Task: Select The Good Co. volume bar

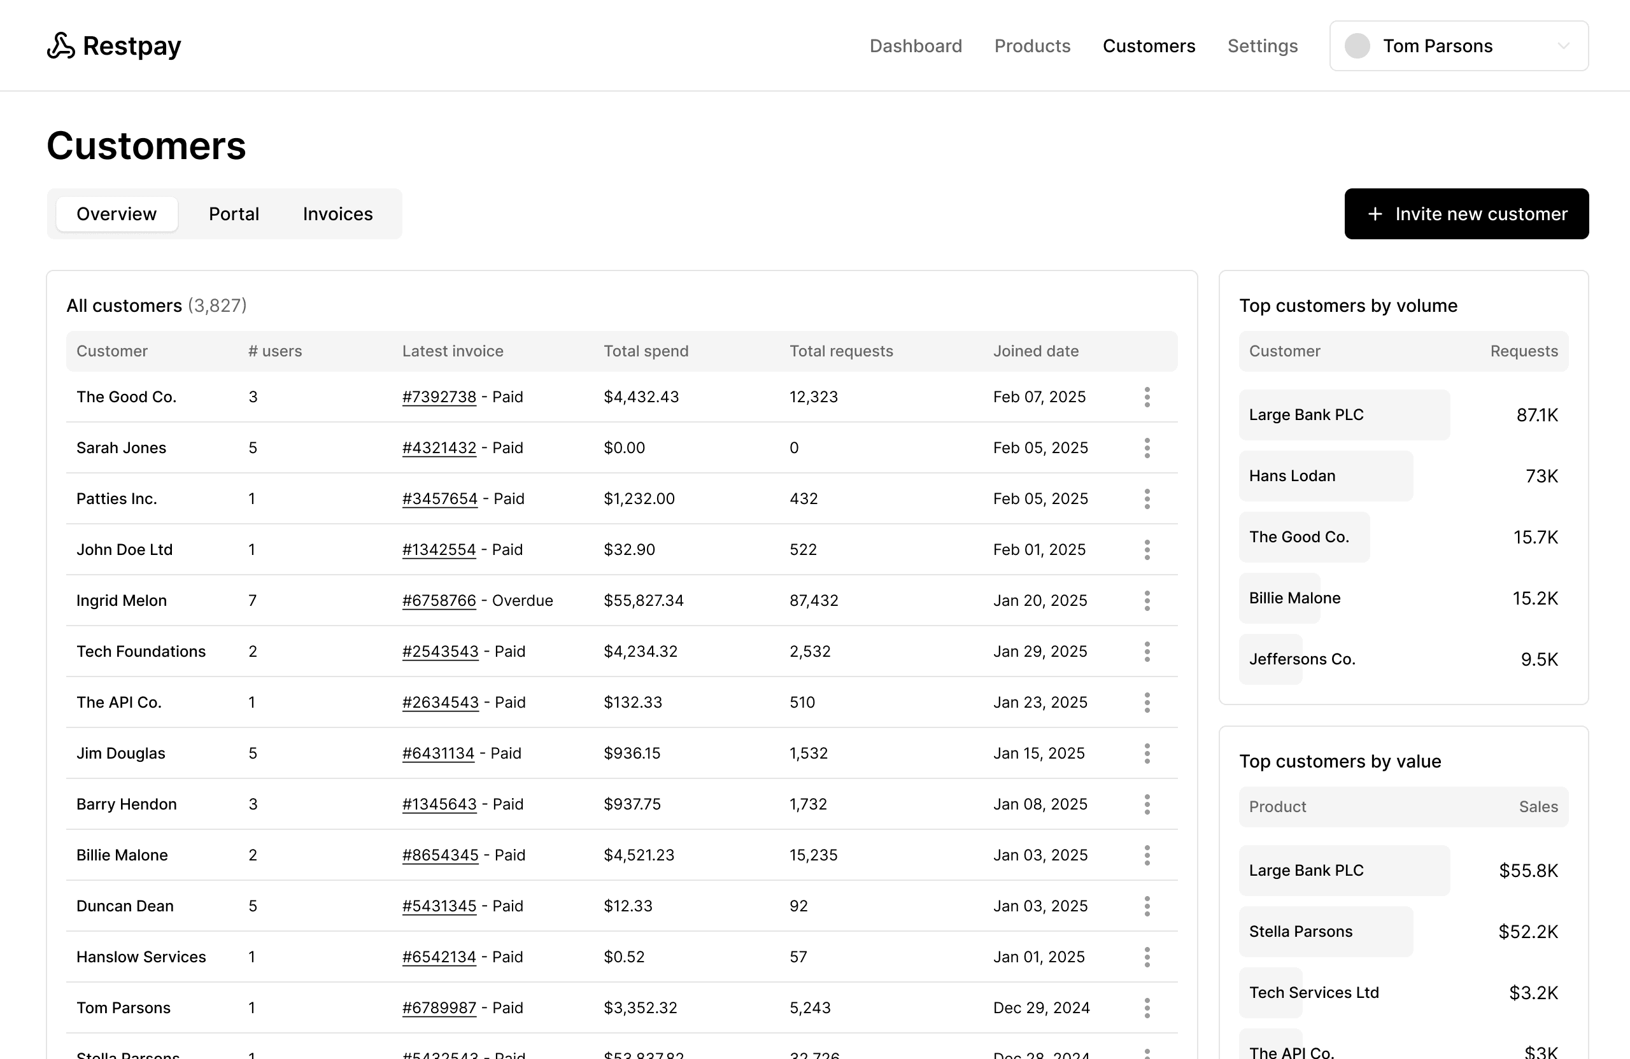Action: click(x=1304, y=537)
